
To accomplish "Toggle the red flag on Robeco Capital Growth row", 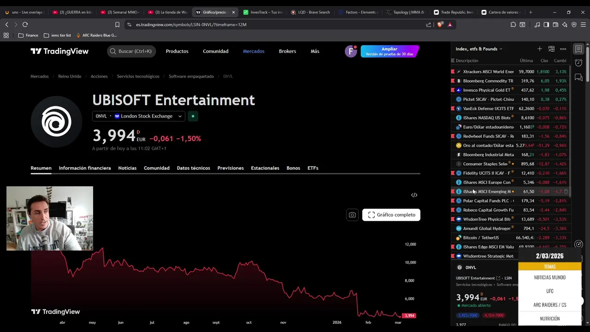I will (x=453, y=210).
